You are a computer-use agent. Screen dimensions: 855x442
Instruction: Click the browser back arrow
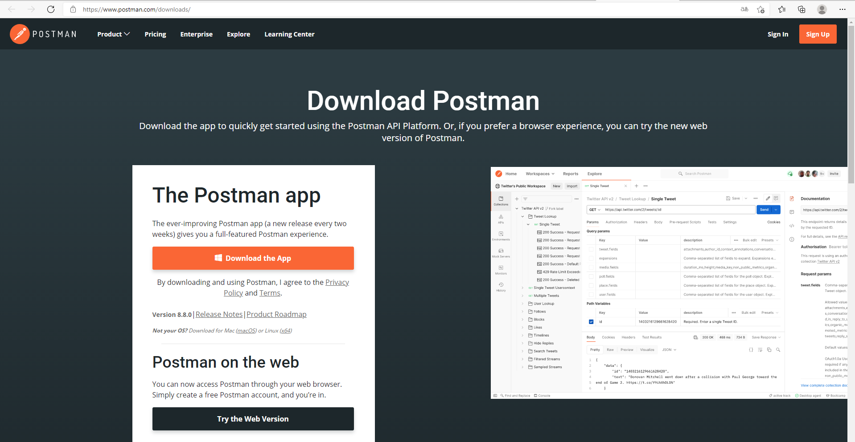(x=12, y=9)
